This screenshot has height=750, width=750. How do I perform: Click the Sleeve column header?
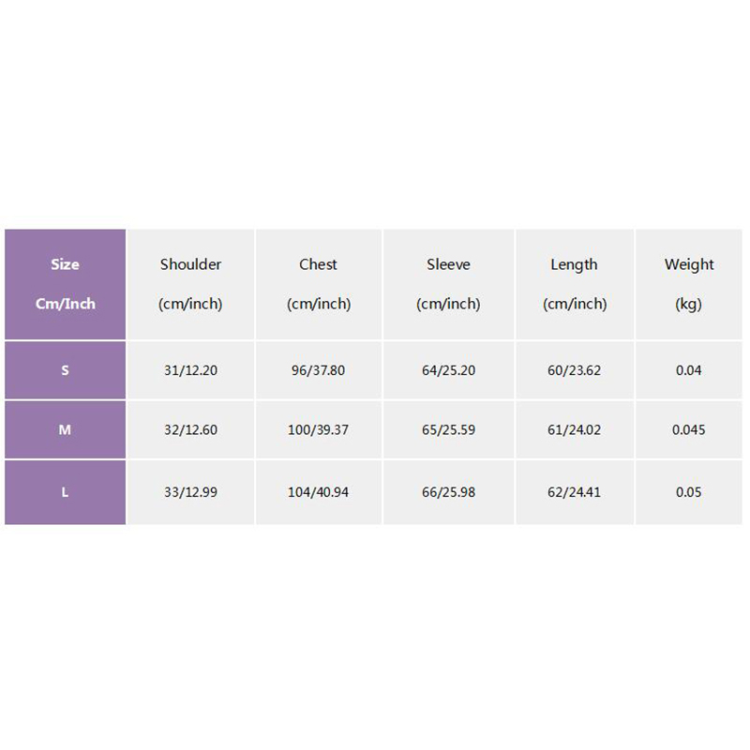click(x=447, y=284)
